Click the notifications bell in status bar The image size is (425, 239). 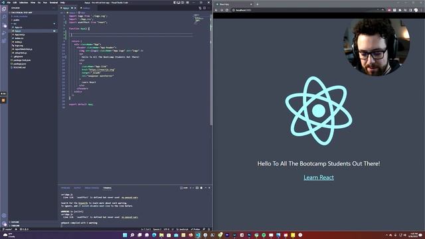coord(209,229)
